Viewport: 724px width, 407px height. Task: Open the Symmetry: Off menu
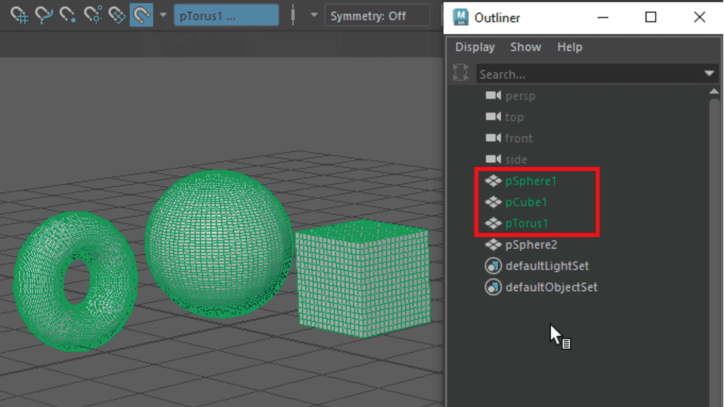(377, 16)
